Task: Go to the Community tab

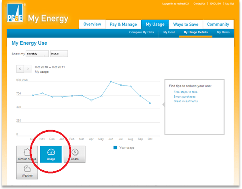Action: click(x=218, y=24)
